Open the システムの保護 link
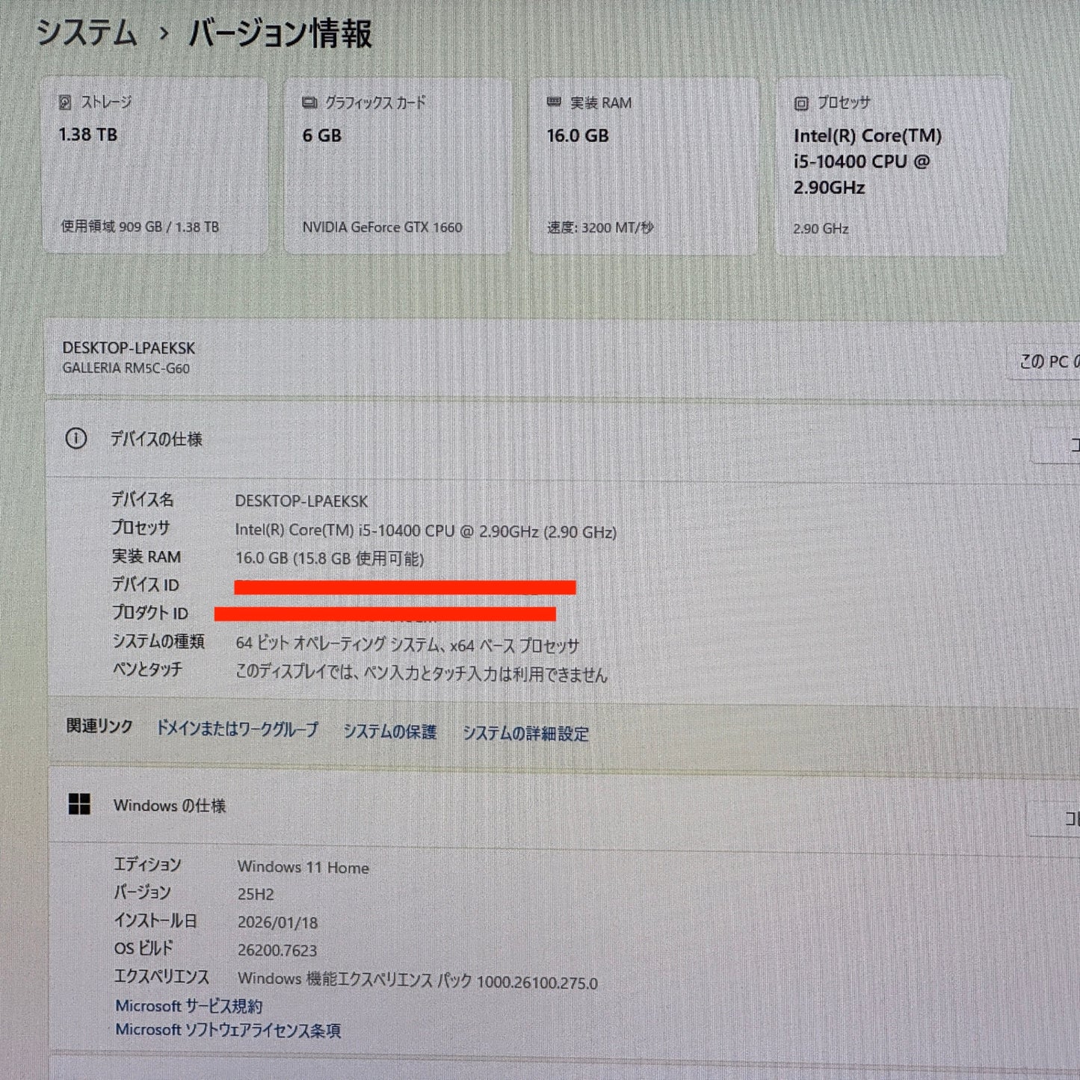Image resolution: width=1080 pixels, height=1080 pixels. coord(389,732)
